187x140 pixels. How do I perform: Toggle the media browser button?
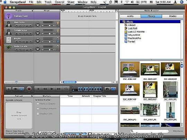(x=113, y=89)
